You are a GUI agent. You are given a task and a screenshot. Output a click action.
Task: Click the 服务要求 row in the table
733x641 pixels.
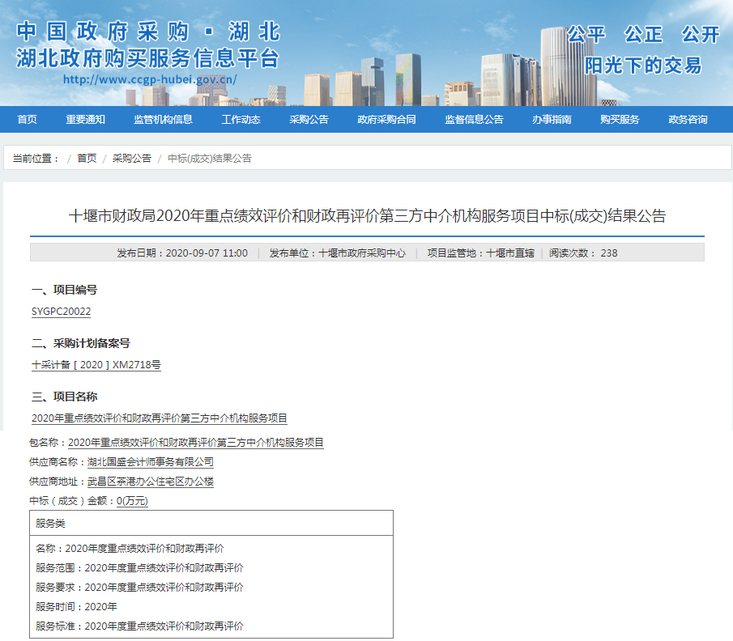[140, 588]
